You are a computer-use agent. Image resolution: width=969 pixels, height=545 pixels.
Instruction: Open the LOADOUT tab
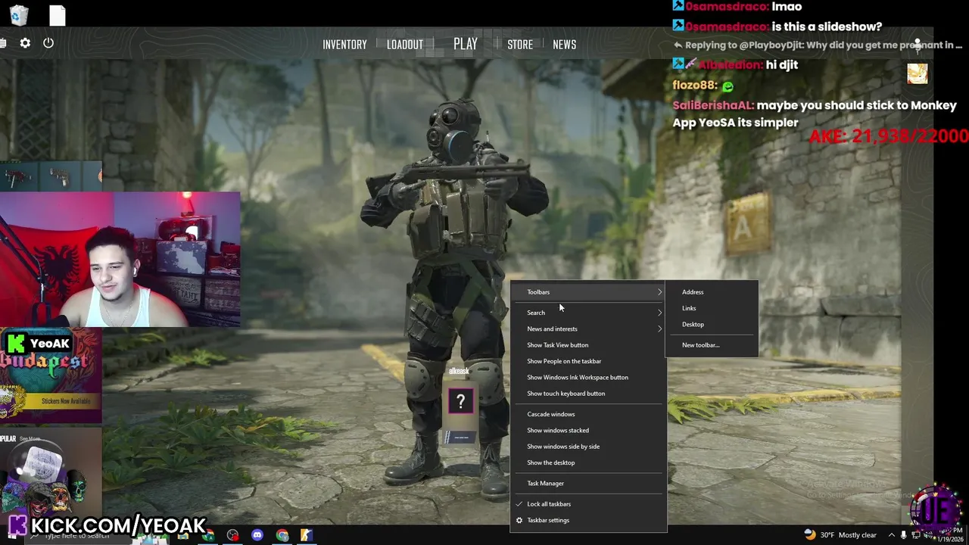[x=405, y=45]
